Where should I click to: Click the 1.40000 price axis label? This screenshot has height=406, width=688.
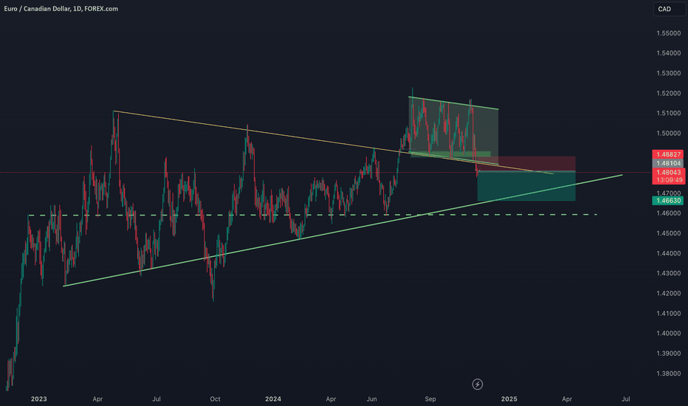[x=669, y=334]
